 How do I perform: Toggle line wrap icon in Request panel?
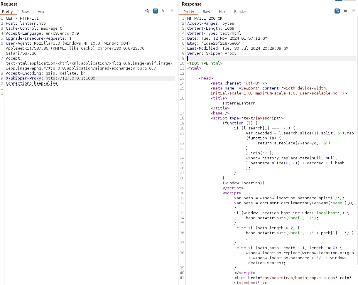click(x=156, y=11)
